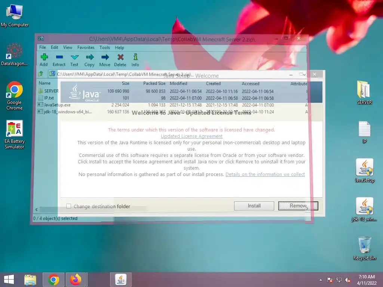Image resolution: width=383 pixels, height=287 pixels.
Task: Open File Explorer from the taskbar
Action: tap(30, 280)
